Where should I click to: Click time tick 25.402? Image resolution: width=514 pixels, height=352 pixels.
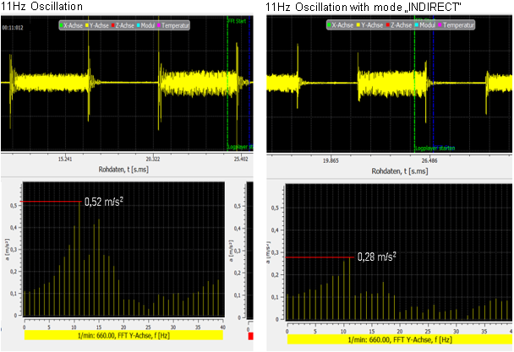pyautogui.click(x=241, y=160)
